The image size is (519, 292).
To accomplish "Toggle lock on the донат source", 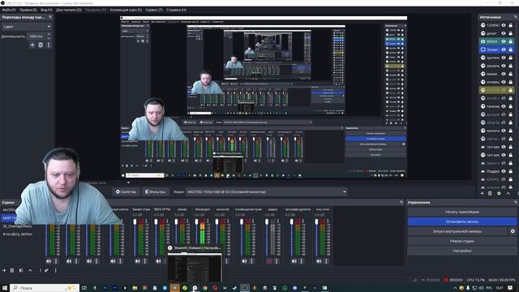I will [511, 33].
